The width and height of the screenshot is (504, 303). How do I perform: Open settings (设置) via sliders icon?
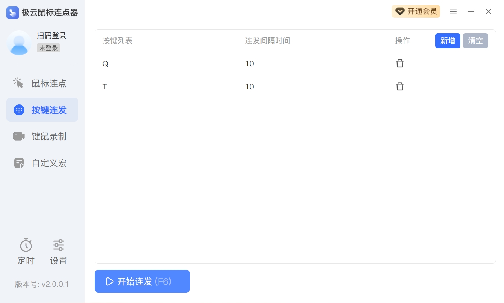click(59, 245)
